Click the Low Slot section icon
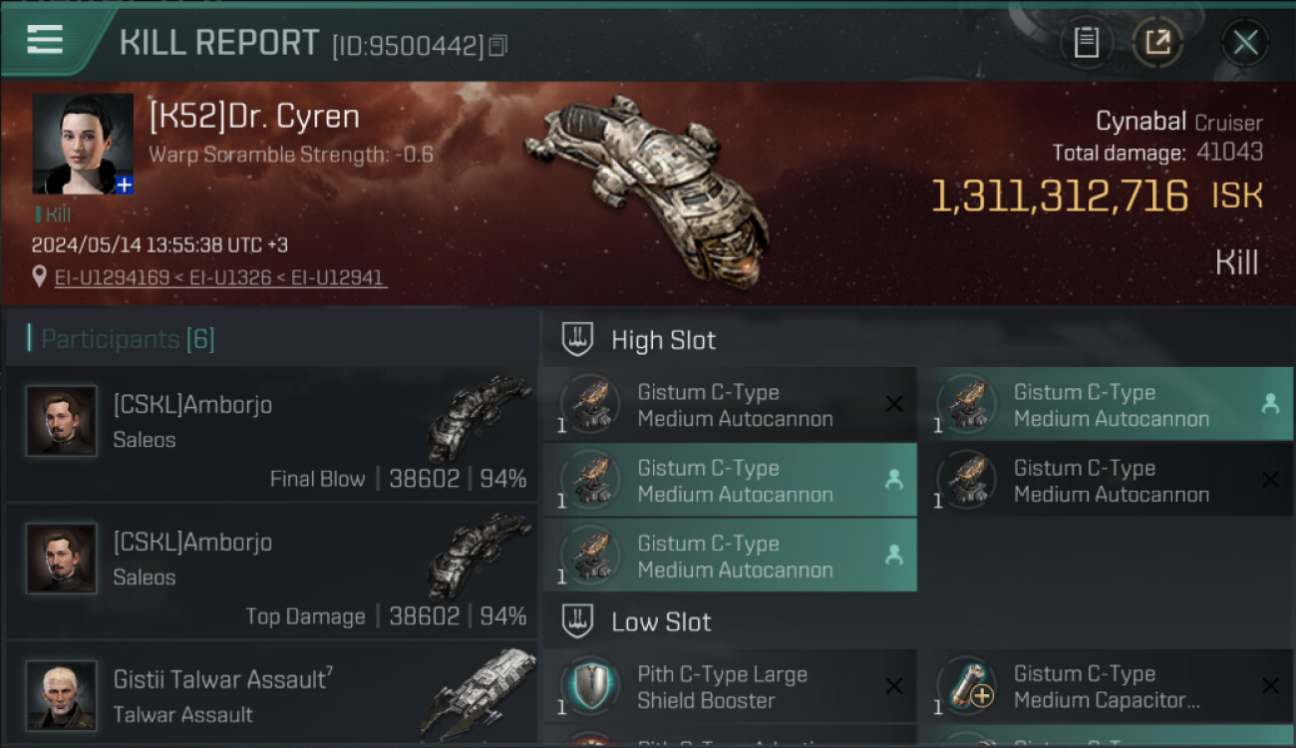This screenshot has width=1296, height=748. coord(578,621)
